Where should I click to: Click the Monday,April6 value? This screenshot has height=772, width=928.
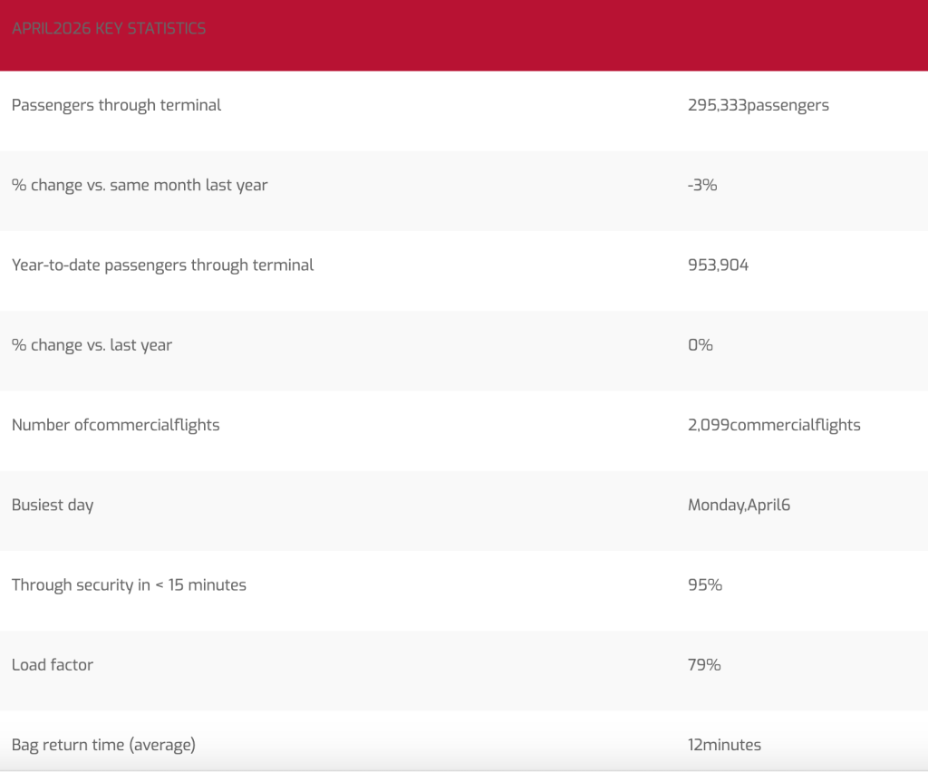tap(739, 505)
